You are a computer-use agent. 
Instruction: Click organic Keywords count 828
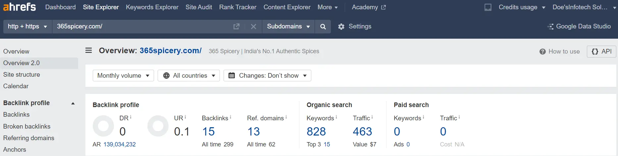pos(316,132)
